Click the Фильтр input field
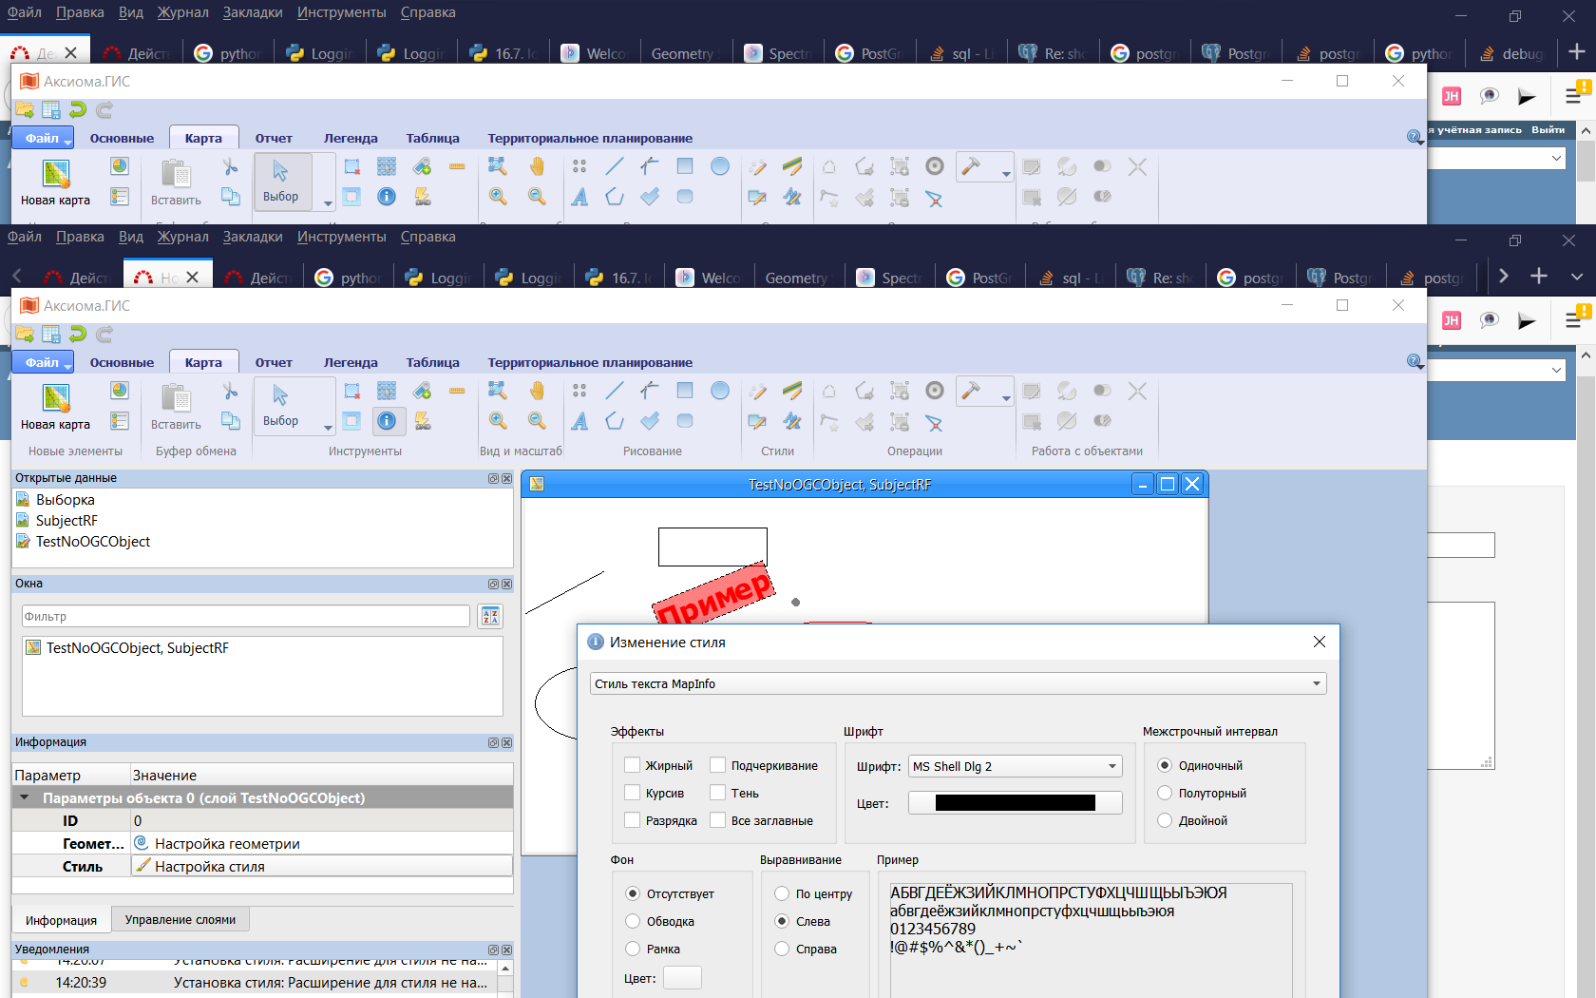The width and height of the screenshot is (1596, 998). [x=245, y=617]
